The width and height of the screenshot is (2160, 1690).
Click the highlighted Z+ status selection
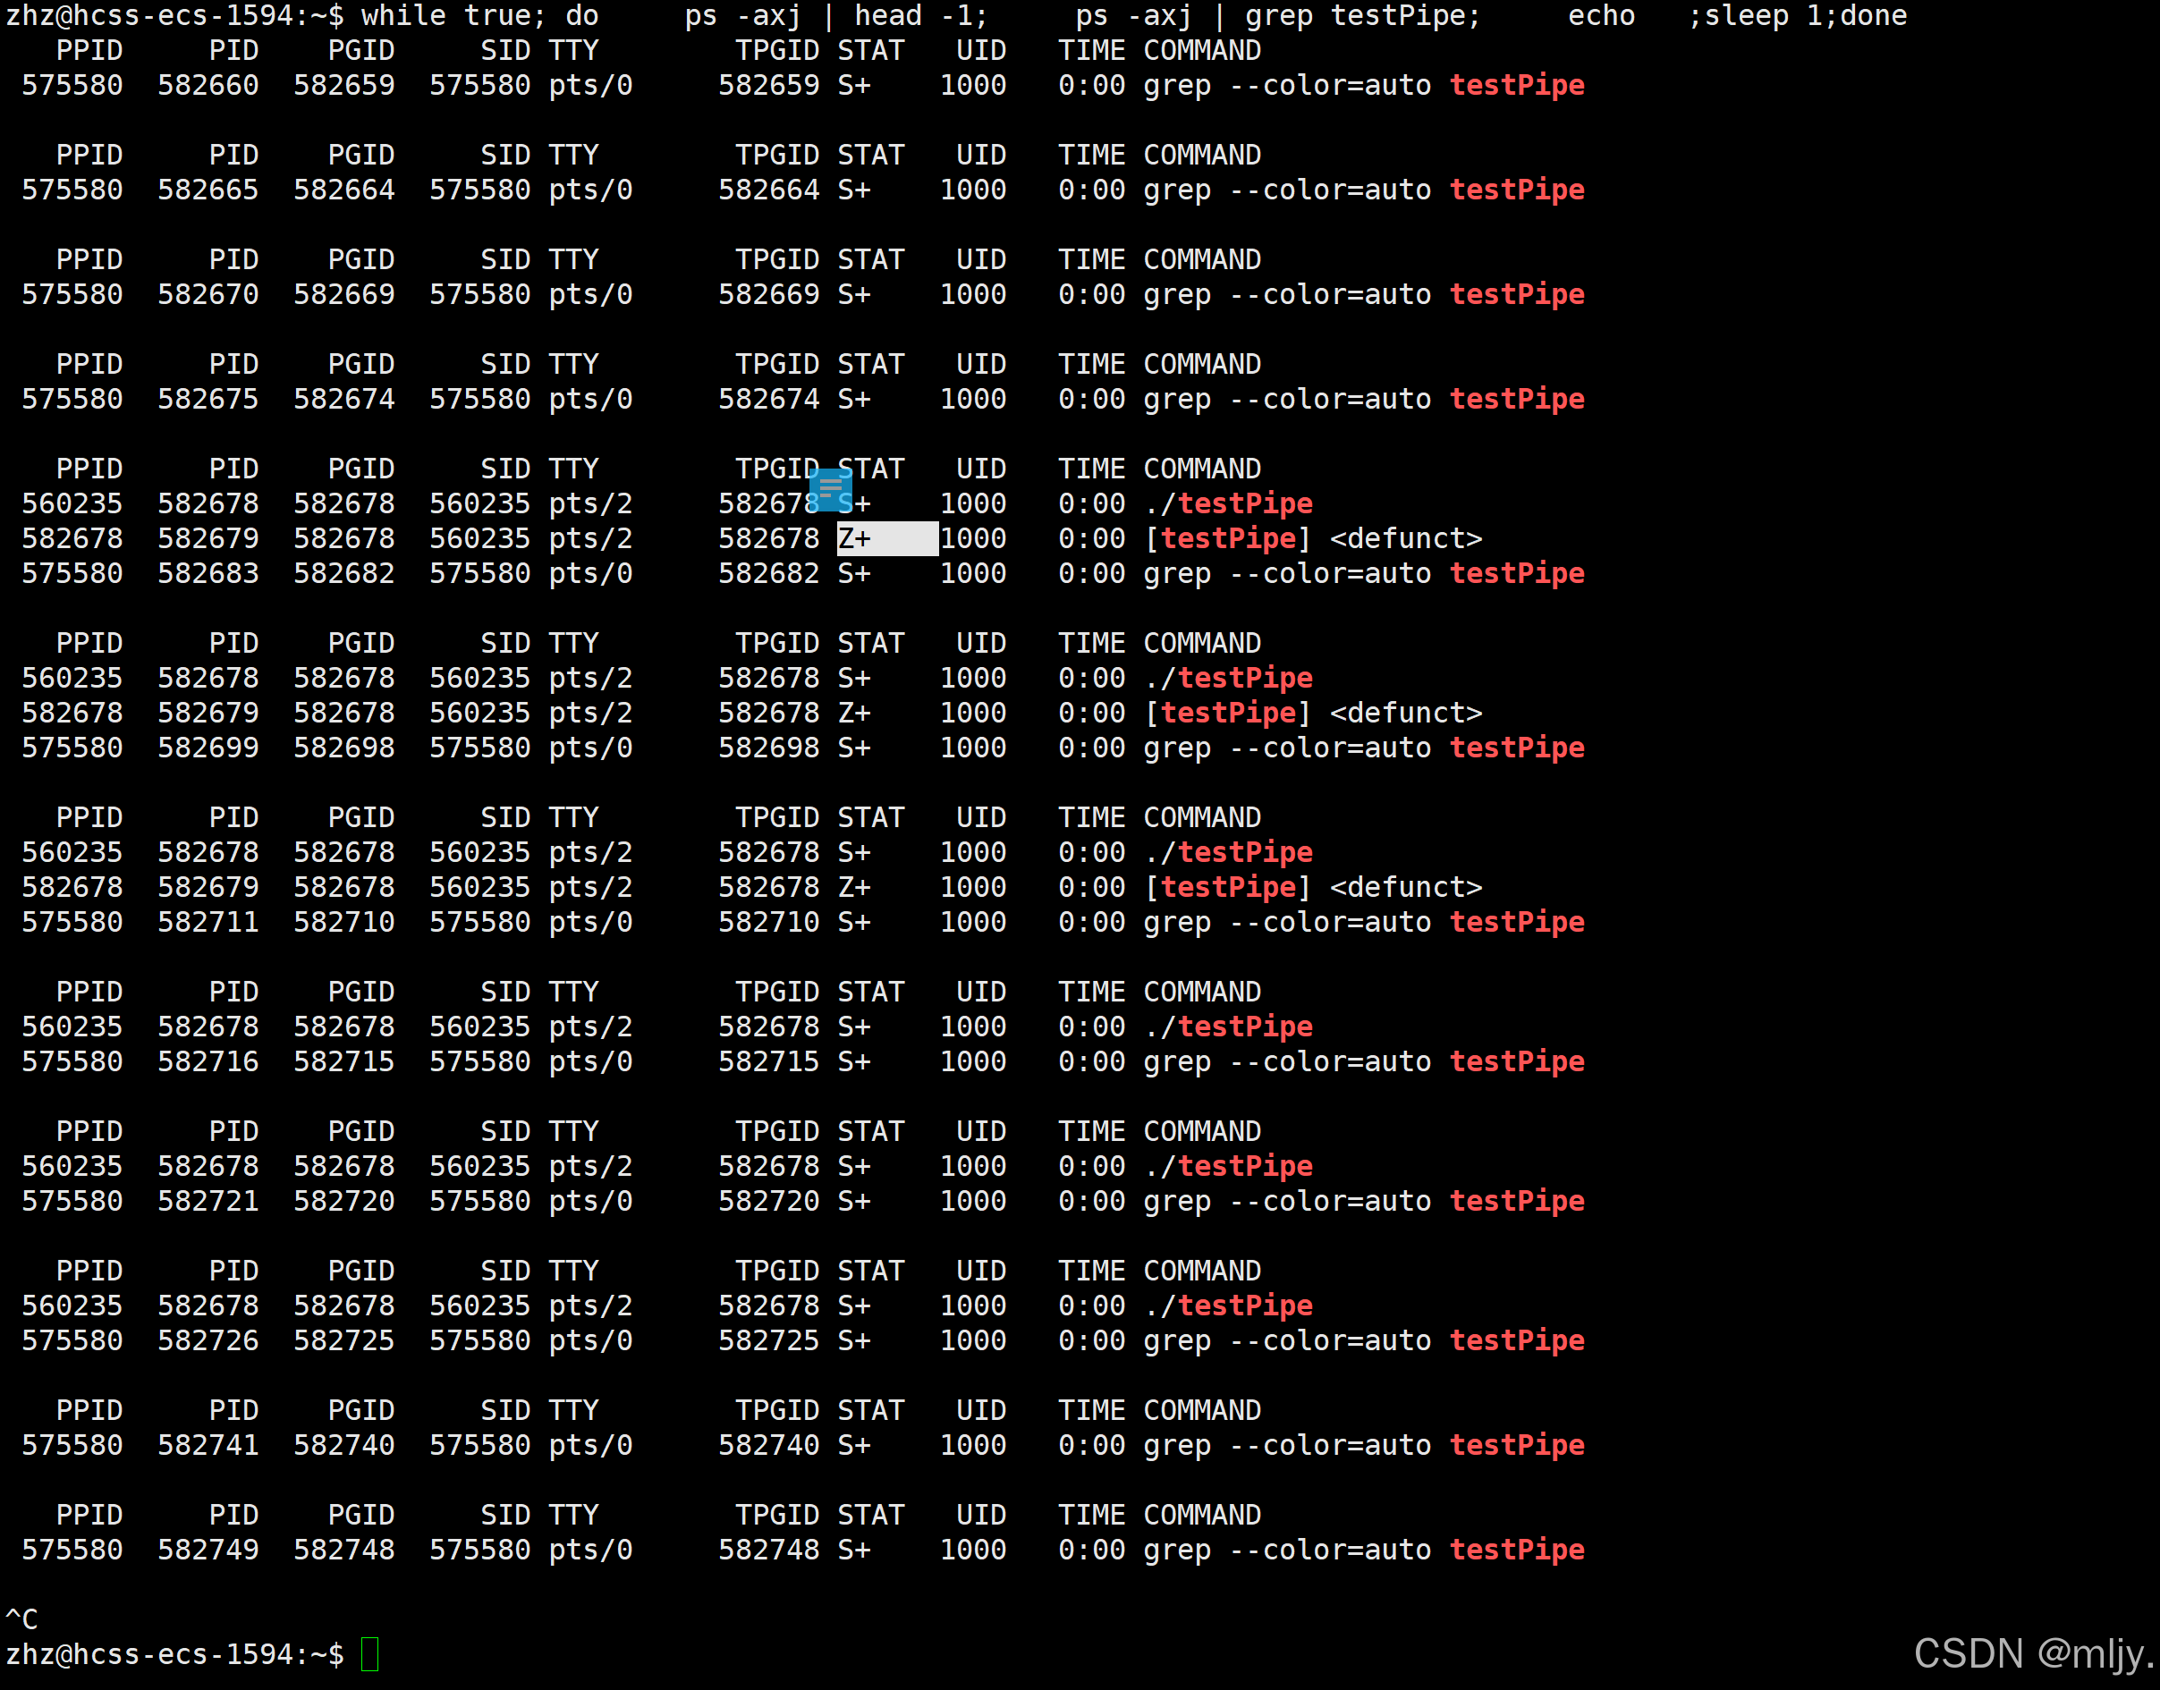(x=886, y=539)
